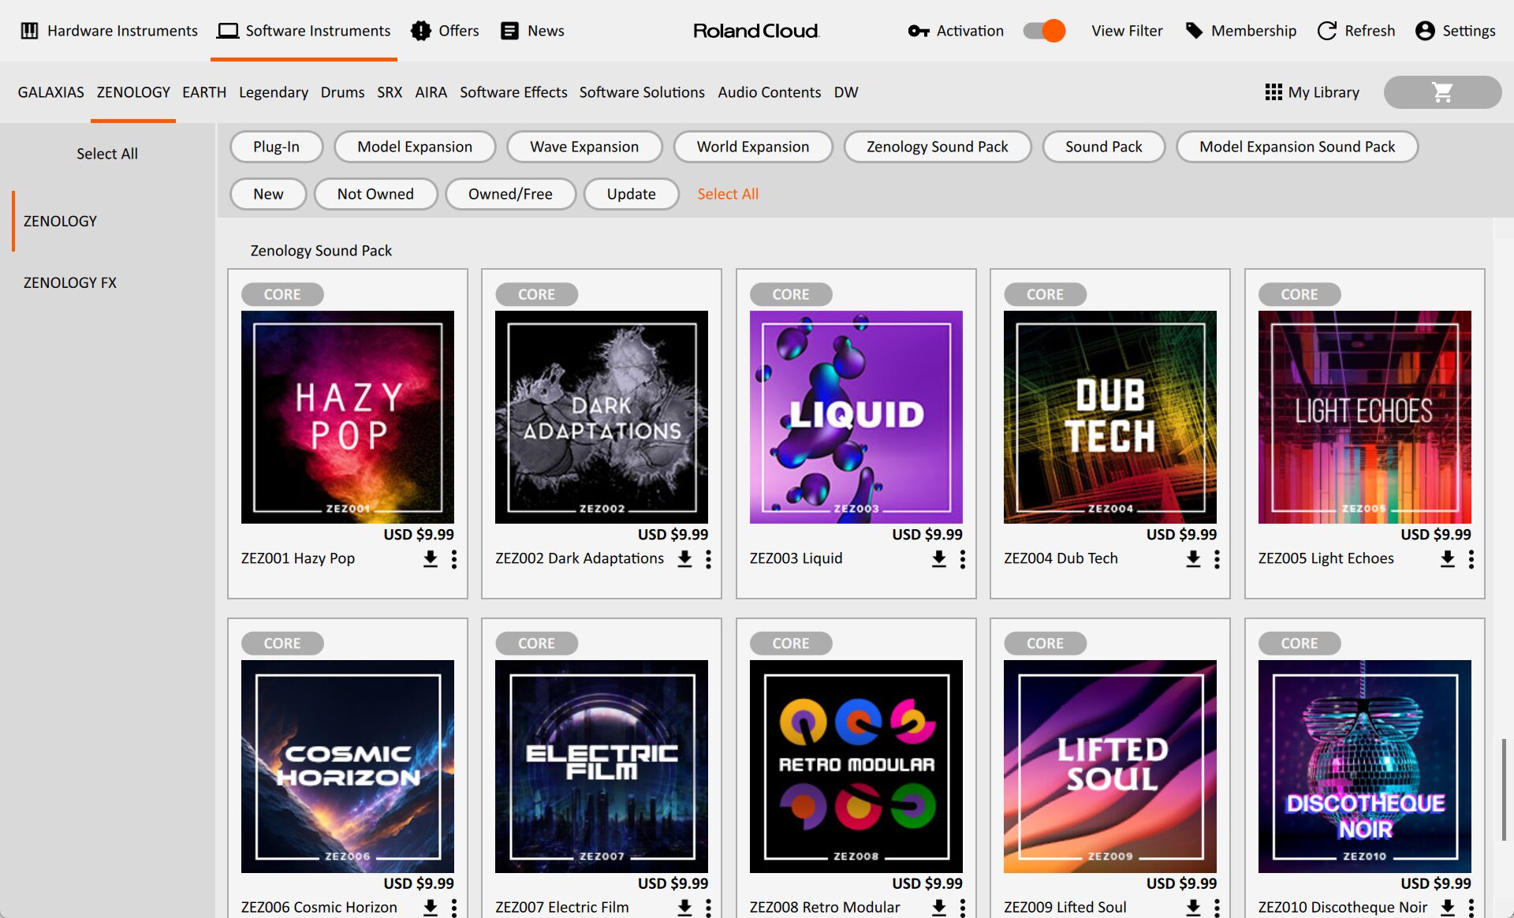The height and width of the screenshot is (918, 1514).
Task: Download ZEZ004 Dub Tech sound pack
Action: point(1193,559)
